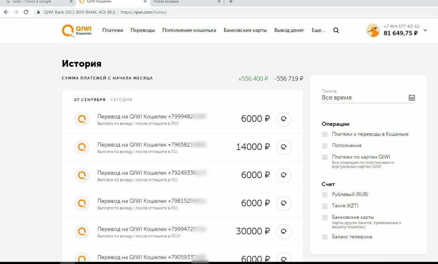Viewport: 438px width, 264px height.
Task: Click phone number +7 904 577-63-62
Action: [x=401, y=26]
